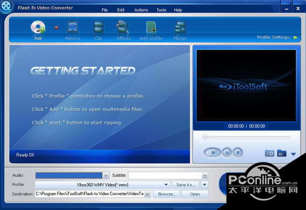Click the Browse... button
This screenshot has width=306, height=210.
pyautogui.click(x=167, y=194)
